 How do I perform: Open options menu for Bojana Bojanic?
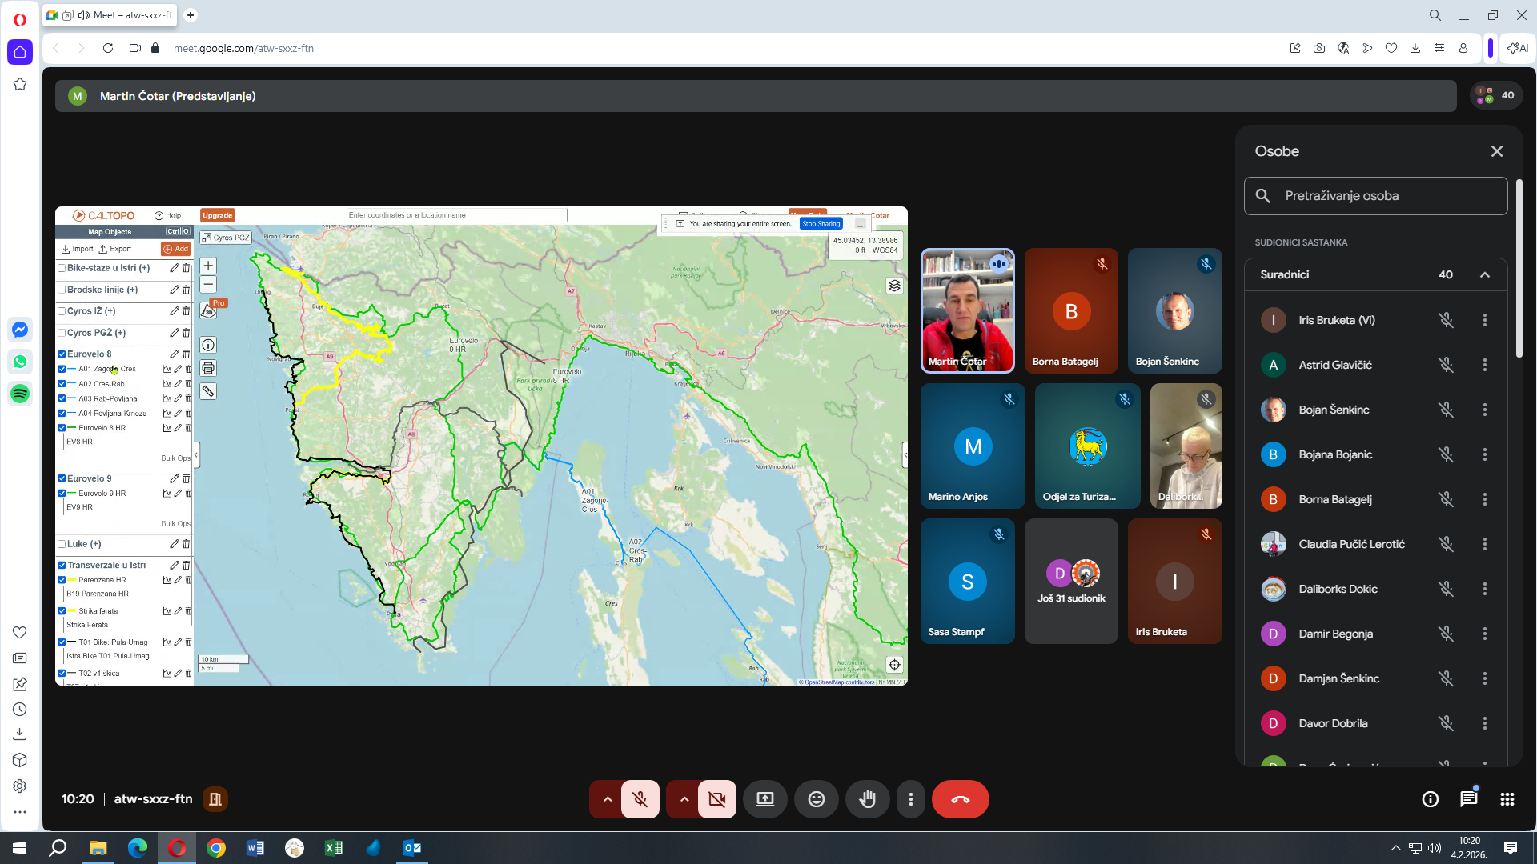[x=1484, y=454]
